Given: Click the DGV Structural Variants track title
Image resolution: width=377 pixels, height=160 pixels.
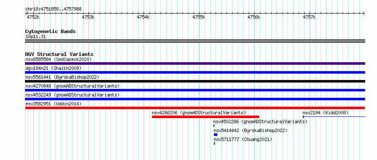Looking at the screenshot, I should tap(59, 54).
